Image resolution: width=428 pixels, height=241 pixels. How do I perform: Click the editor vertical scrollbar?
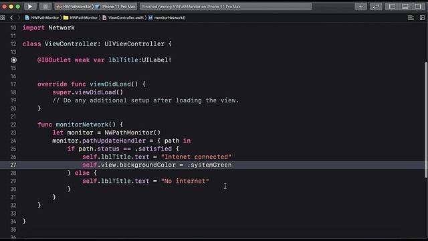426,120
